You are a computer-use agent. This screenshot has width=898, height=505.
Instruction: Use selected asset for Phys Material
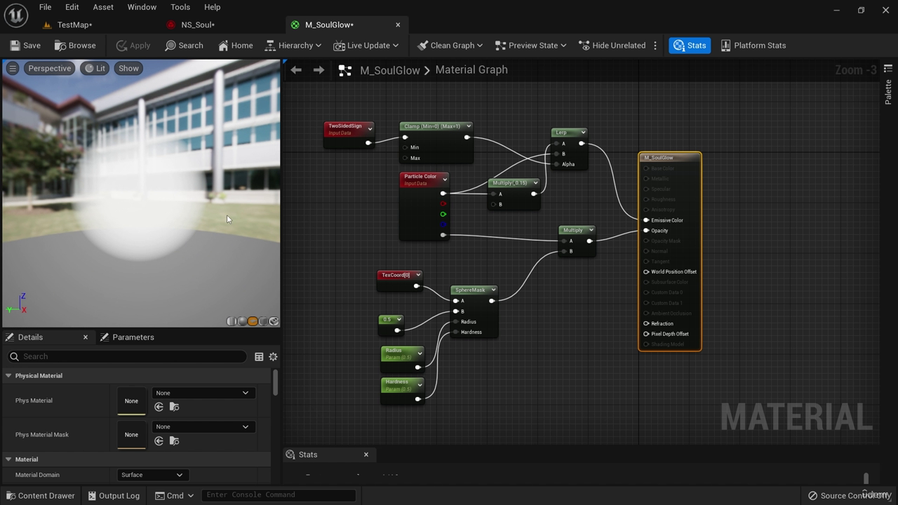(159, 407)
